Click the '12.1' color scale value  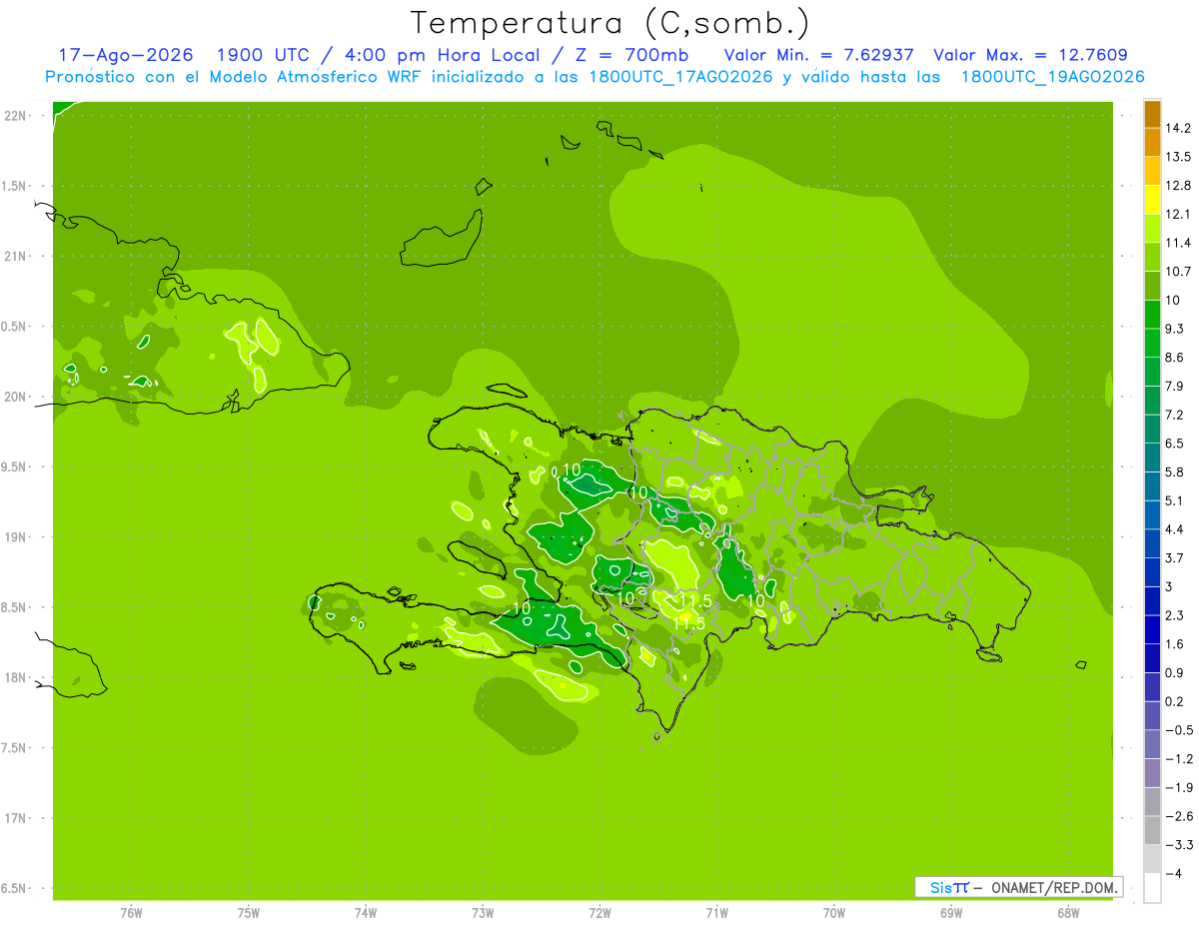pyautogui.click(x=1178, y=214)
